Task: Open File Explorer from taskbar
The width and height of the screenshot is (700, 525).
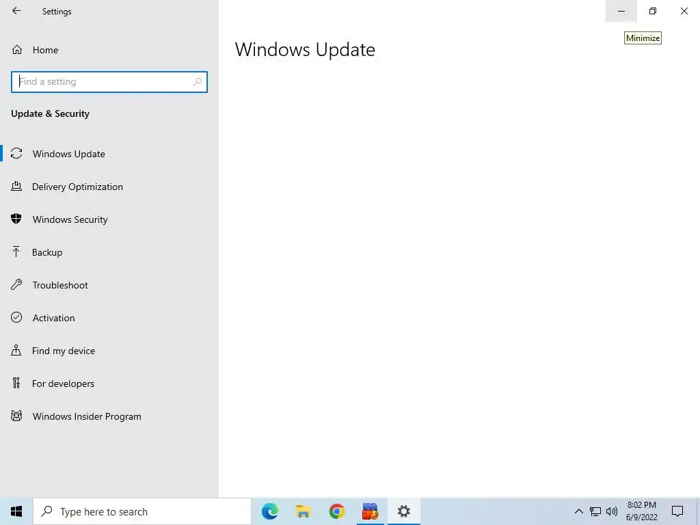Action: (303, 511)
